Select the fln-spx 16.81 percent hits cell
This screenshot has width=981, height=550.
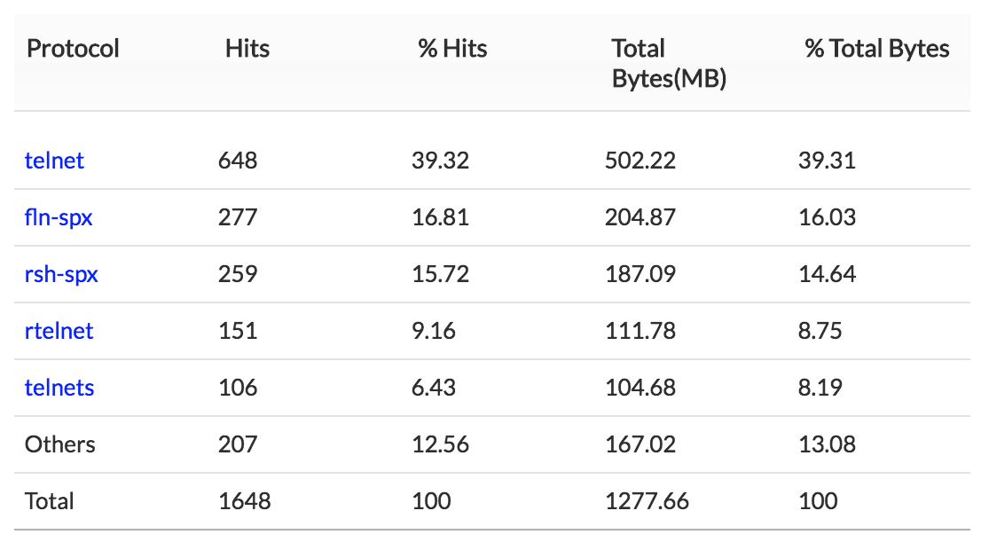click(440, 217)
